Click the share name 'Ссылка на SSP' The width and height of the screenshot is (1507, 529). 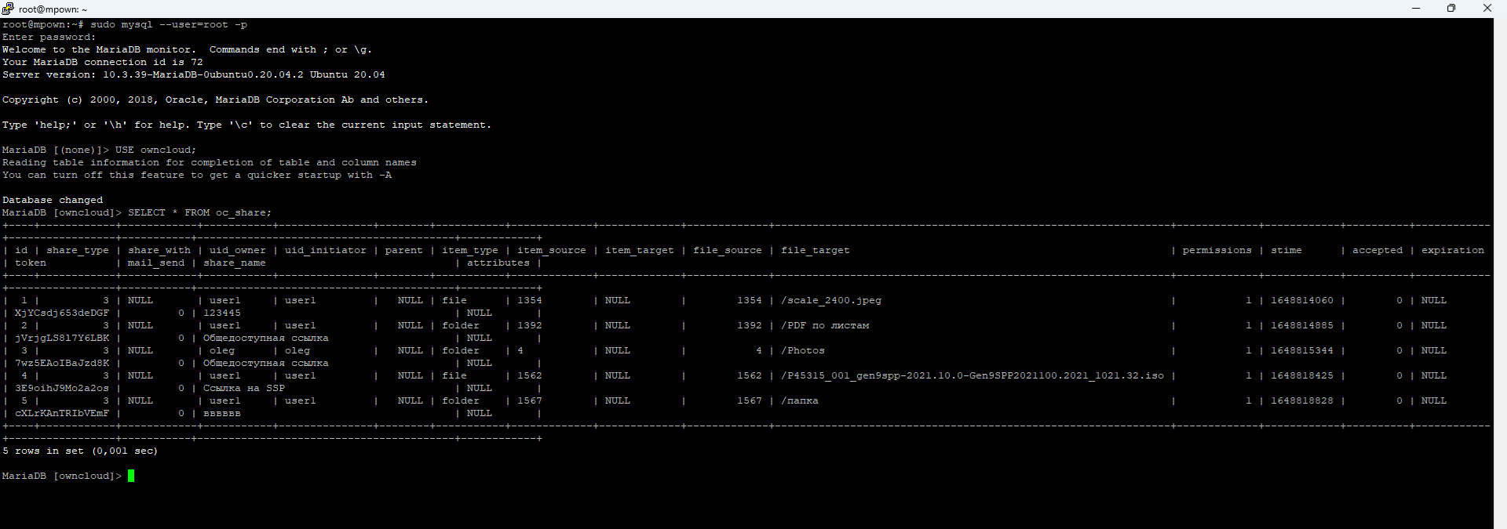coord(243,388)
